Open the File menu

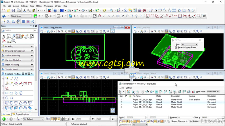[4, 6]
